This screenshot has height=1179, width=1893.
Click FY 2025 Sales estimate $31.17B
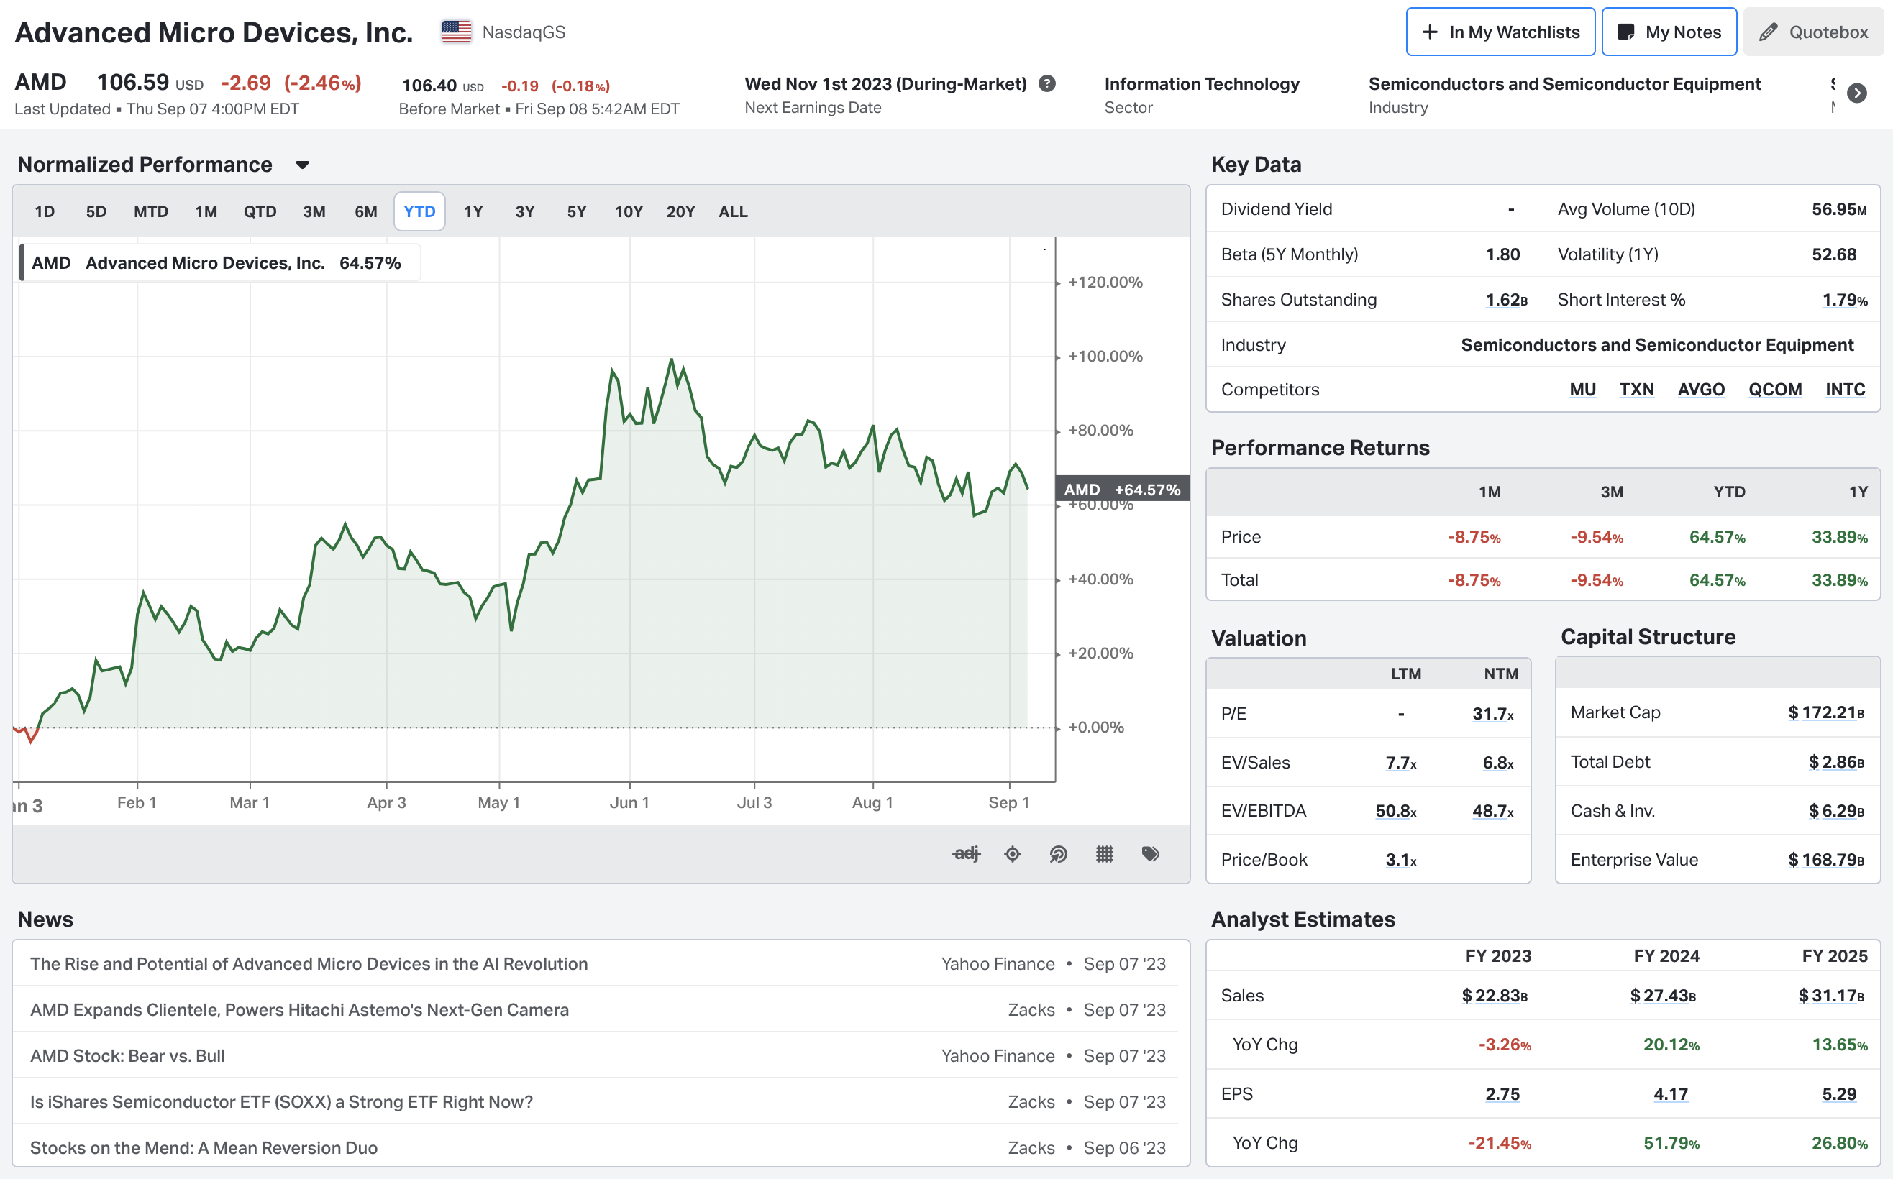[1831, 996]
